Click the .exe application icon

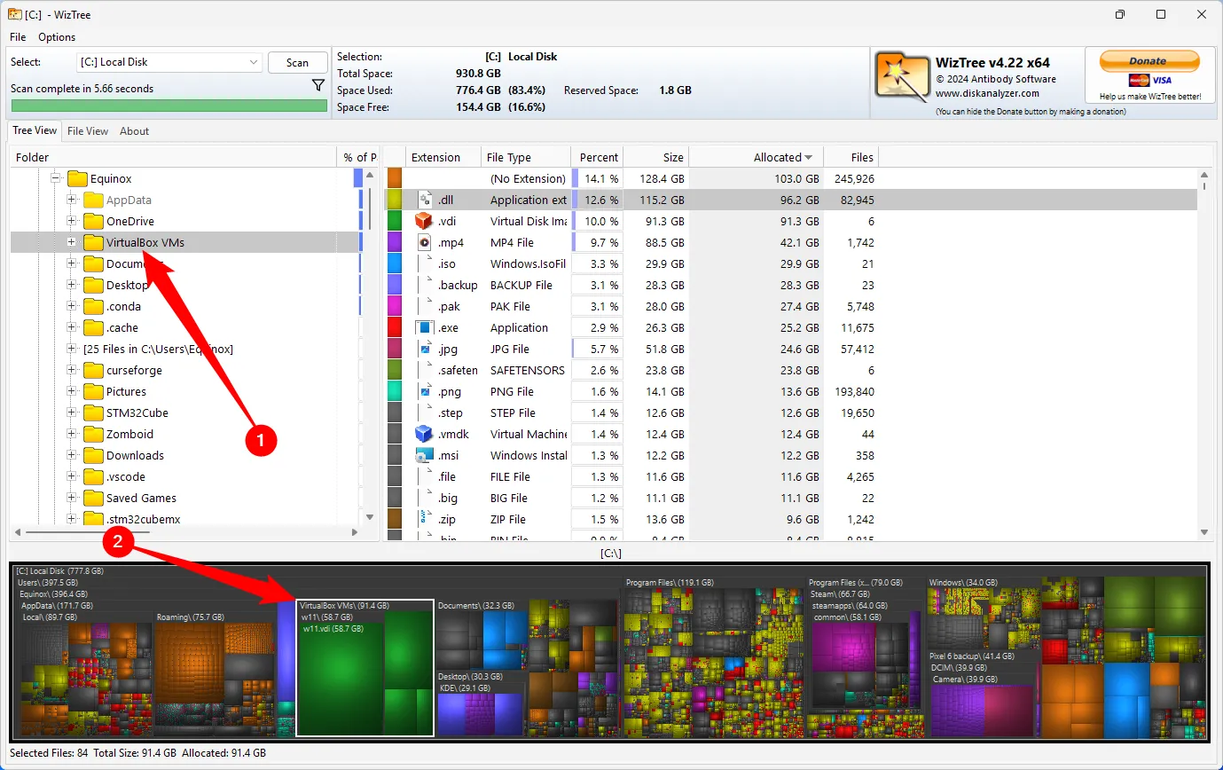coord(424,327)
